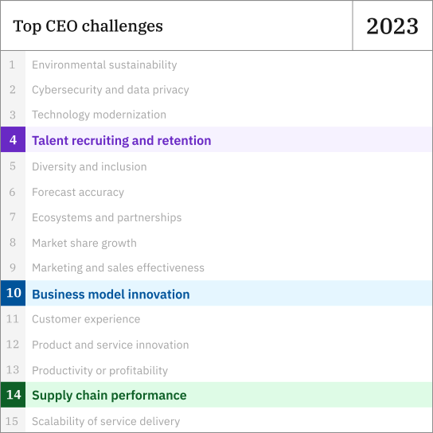This screenshot has width=433, height=433.
Task: Click the green rank 14 badge
Action: tap(13, 395)
